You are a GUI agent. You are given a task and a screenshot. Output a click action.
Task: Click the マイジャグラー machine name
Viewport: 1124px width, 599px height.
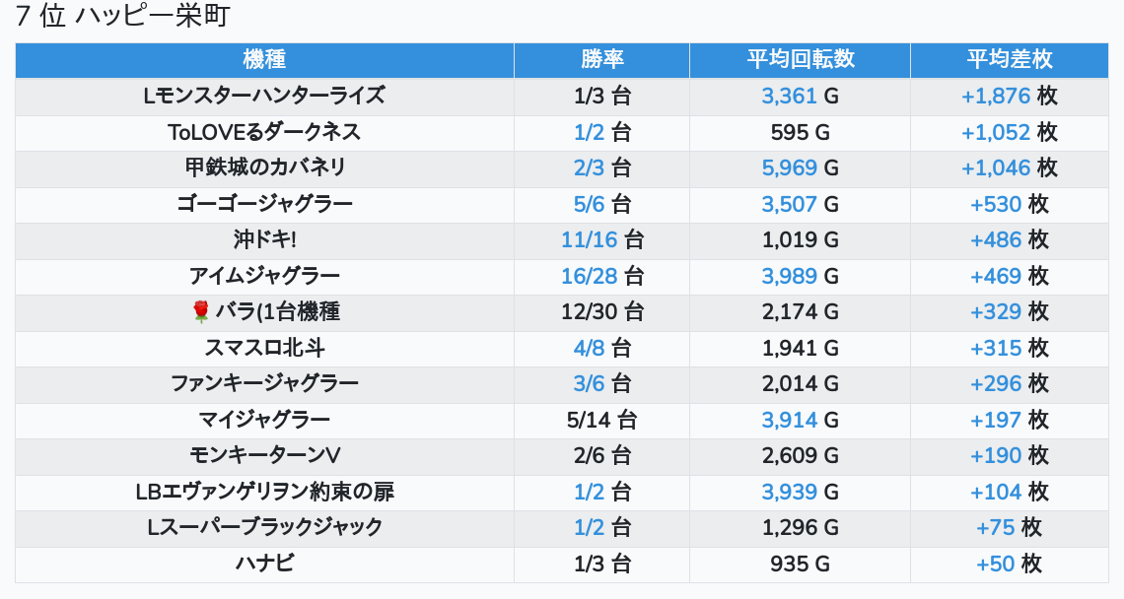[x=264, y=420]
